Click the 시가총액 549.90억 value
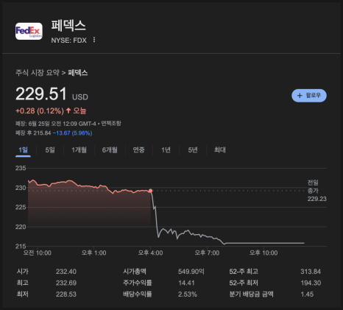The width and height of the screenshot is (343, 310). pos(191,272)
